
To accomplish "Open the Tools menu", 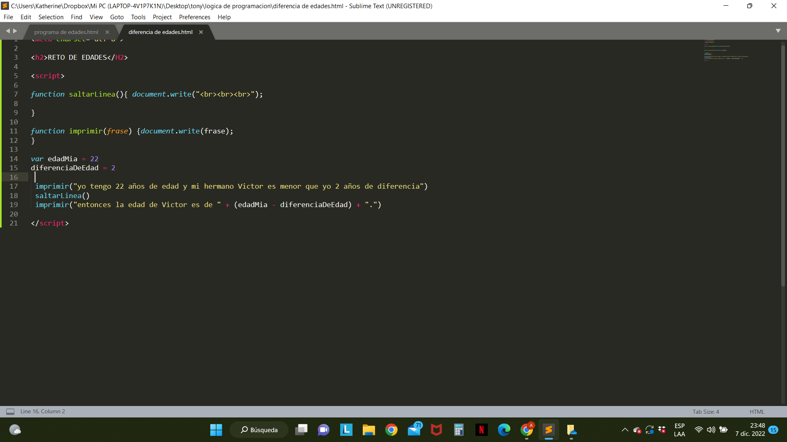I will 138,17.
